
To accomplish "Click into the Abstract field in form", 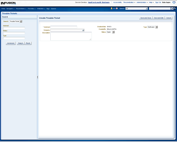I will 64,27.
